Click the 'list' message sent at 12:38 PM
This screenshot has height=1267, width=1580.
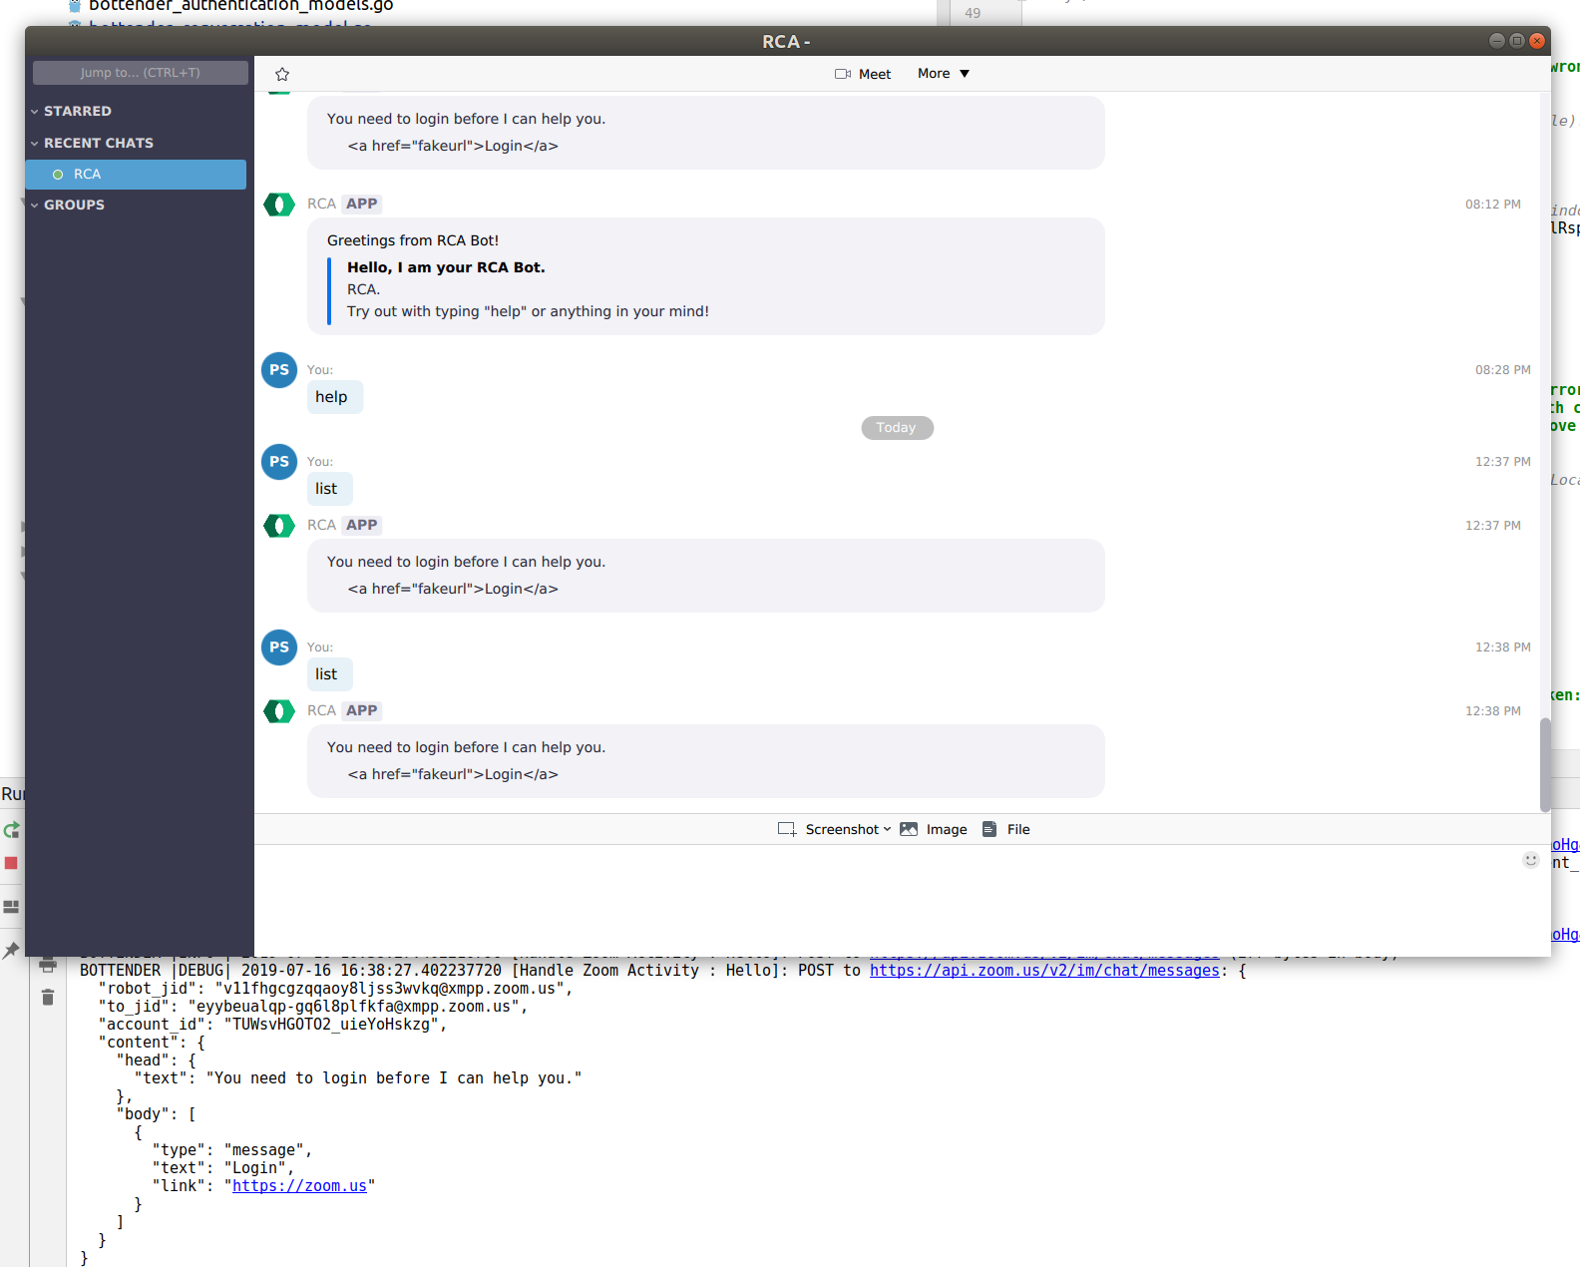pyautogui.click(x=329, y=674)
